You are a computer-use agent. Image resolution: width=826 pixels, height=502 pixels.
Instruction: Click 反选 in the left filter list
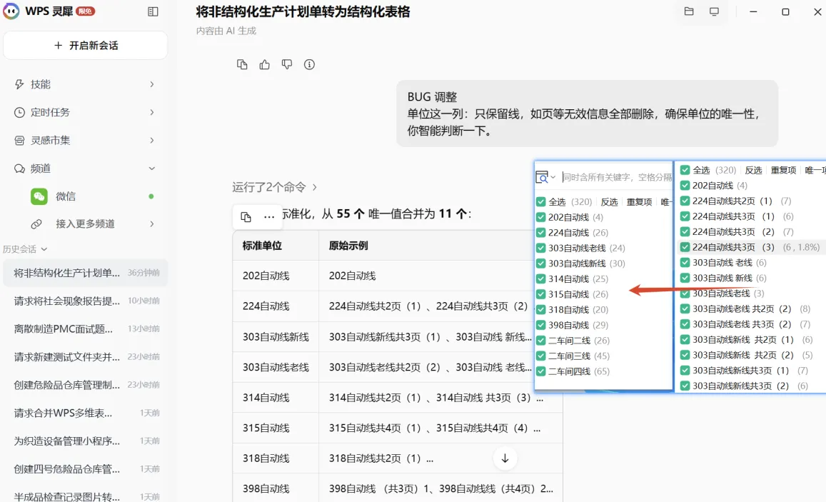pos(609,202)
